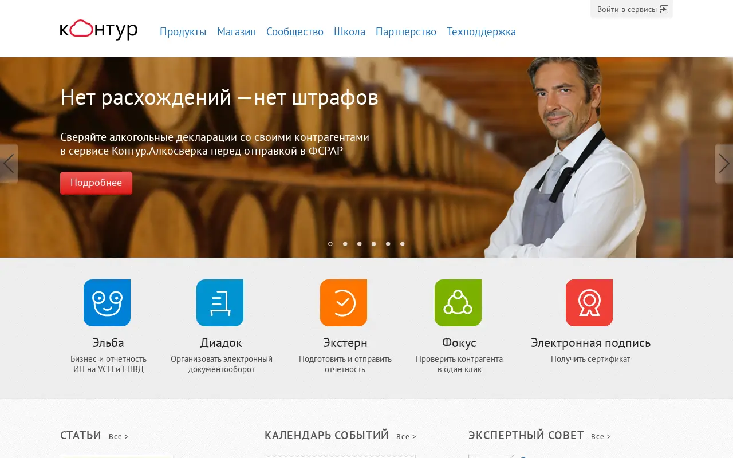The width and height of the screenshot is (733, 458).
Task: Click the Календарь событий heading
Action: pyautogui.click(x=326, y=436)
